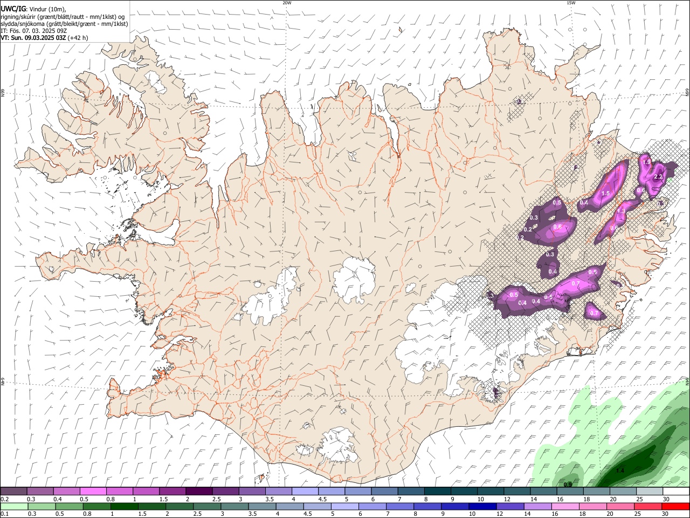Click the '0.2' label in the snow legend row
Screen dimensions: 690x518
coord(4,499)
